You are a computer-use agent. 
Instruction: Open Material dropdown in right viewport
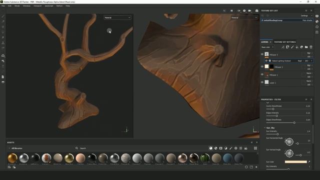244,18
